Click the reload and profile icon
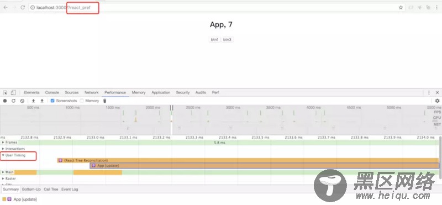Image resolution: width=442 pixels, height=205 pixels. 13,101
